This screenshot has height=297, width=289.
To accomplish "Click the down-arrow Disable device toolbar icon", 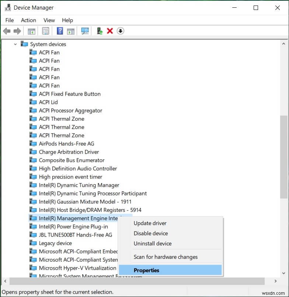I will pyautogui.click(x=121, y=31).
